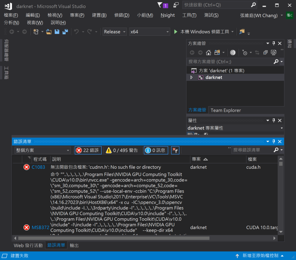Image resolution: width=296 pixels, height=260 pixels.
Task: Open Solution Explorer window options arrow
Action: click(x=268, y=44)
